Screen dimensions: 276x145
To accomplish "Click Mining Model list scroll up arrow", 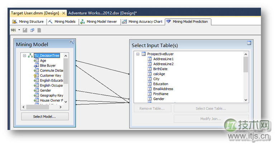I will coord(66,56).
